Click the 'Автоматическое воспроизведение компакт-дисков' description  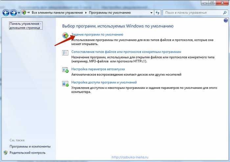(126, 75)
